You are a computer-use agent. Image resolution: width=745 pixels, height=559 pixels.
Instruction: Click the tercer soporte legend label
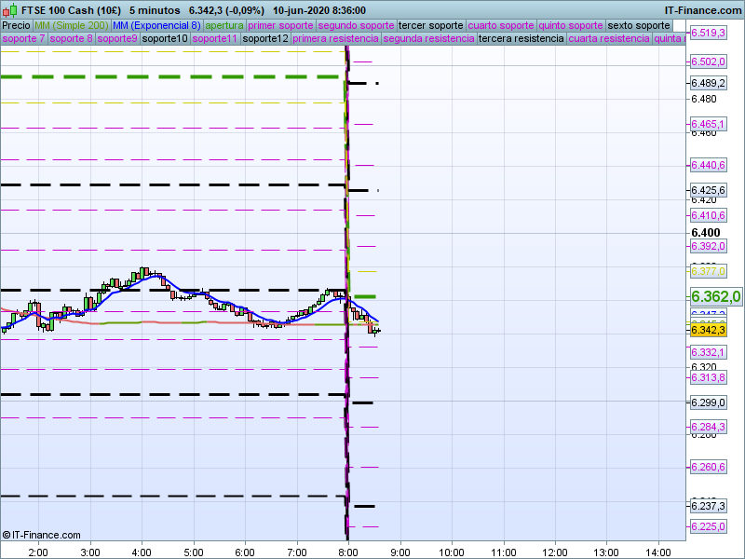430,25
